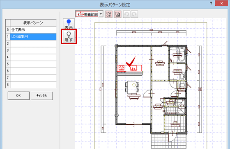Click the overlapping squares toolbar icon
Image resolution: width=230 pixels, height=149 pixels.
tap(117, 14)
